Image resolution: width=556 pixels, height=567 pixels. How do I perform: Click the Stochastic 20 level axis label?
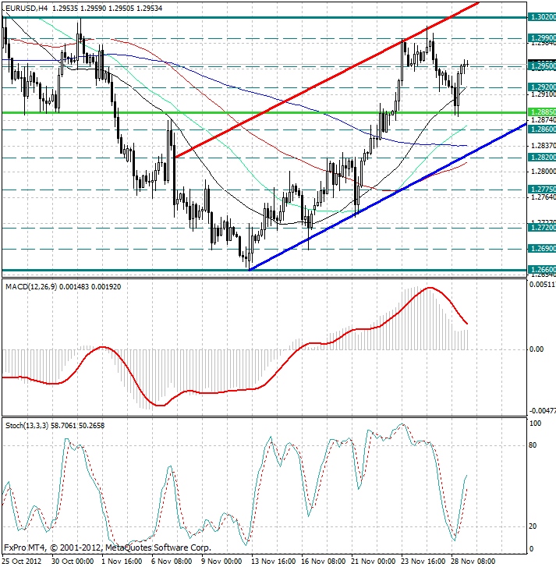pos(533,526)
